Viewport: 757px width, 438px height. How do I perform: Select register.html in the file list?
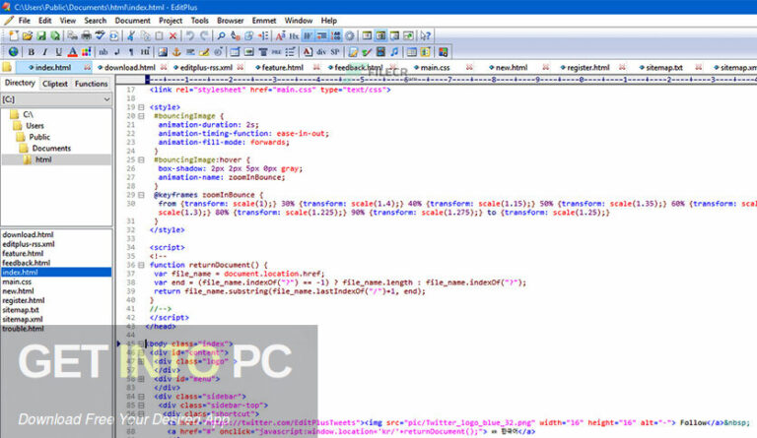tap(24, 300)
